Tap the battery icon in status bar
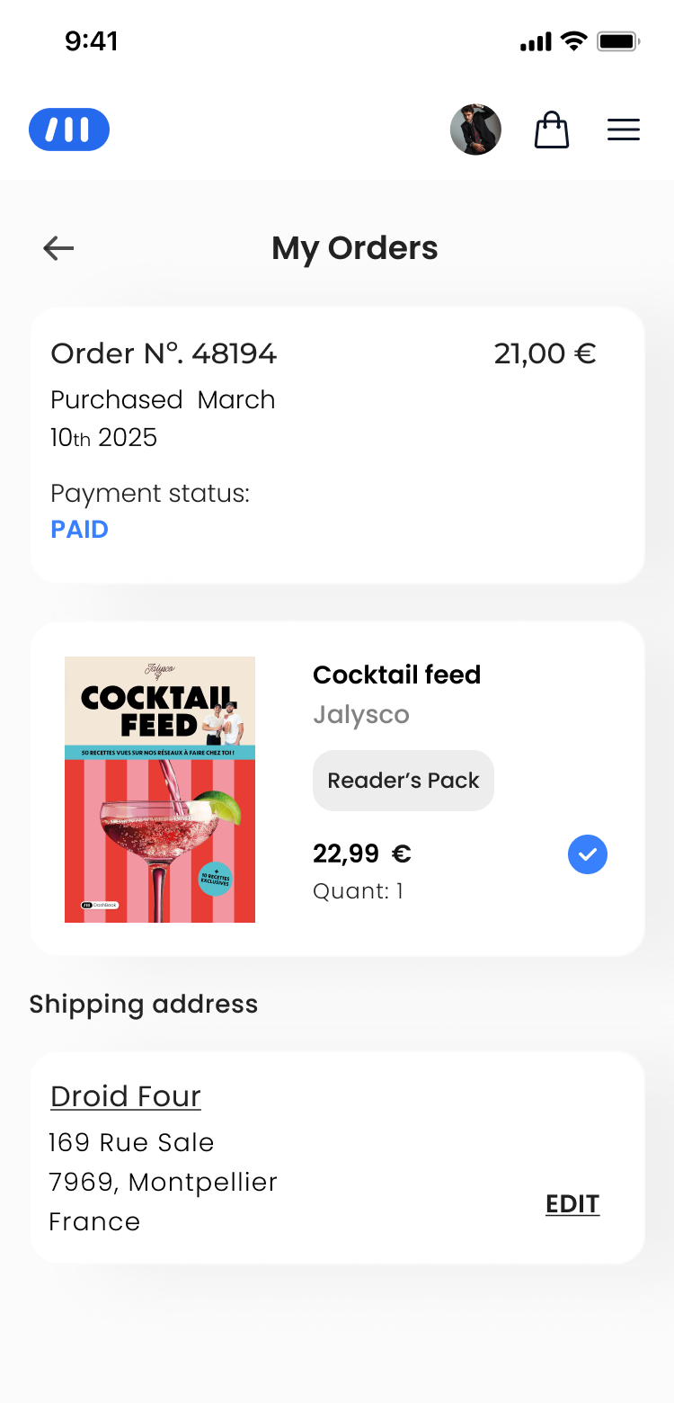The width and height of the screenshot is (674, 1403). 618,41
